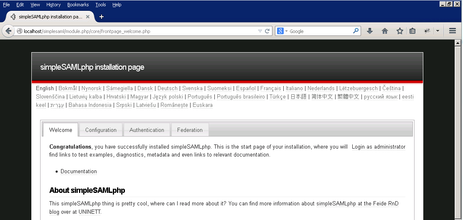This screenshot has width=463, height=220.
Task: Show bookmarks list icon
Action: [412, 31]
